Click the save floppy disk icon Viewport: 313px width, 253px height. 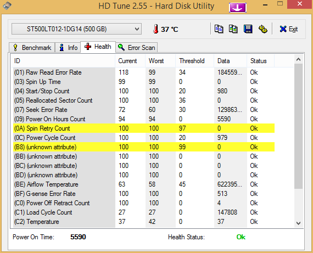tap(248, 29)
